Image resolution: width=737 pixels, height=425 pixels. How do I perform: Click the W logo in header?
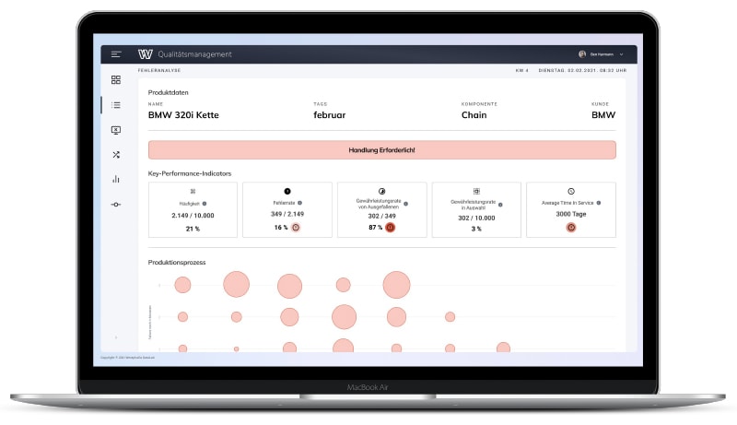[146, 54]
